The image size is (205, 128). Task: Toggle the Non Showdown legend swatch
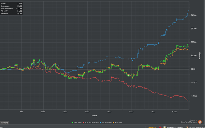(x=83, y=122)
